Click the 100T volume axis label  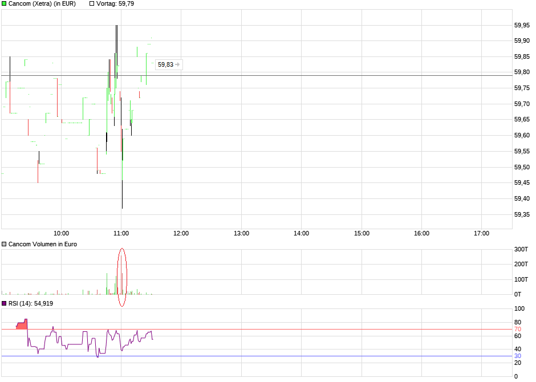[521, 279]
